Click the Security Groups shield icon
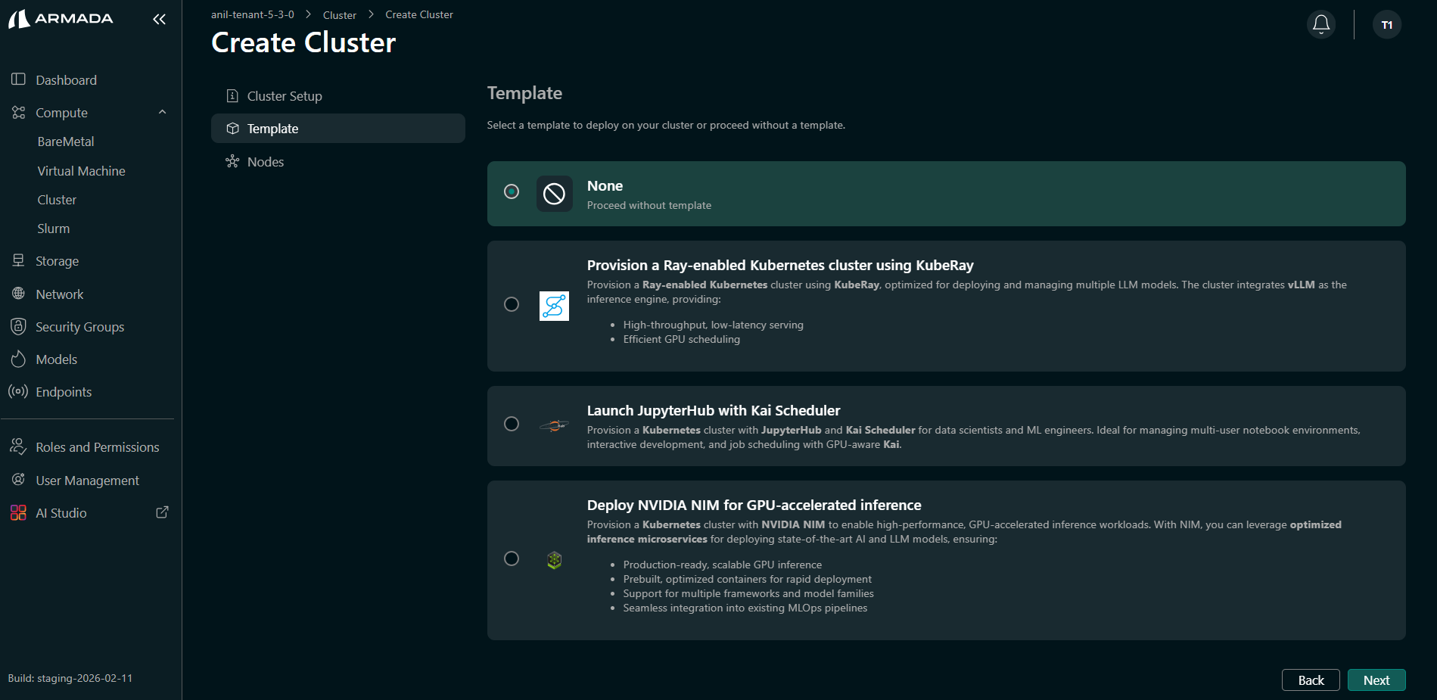Viewport: 1437px width, 700px height. 18,326
